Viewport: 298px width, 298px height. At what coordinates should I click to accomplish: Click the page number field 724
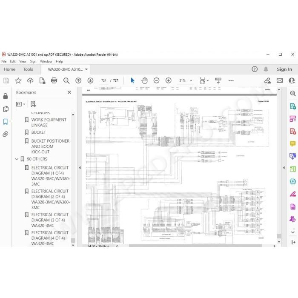(104, 80)
